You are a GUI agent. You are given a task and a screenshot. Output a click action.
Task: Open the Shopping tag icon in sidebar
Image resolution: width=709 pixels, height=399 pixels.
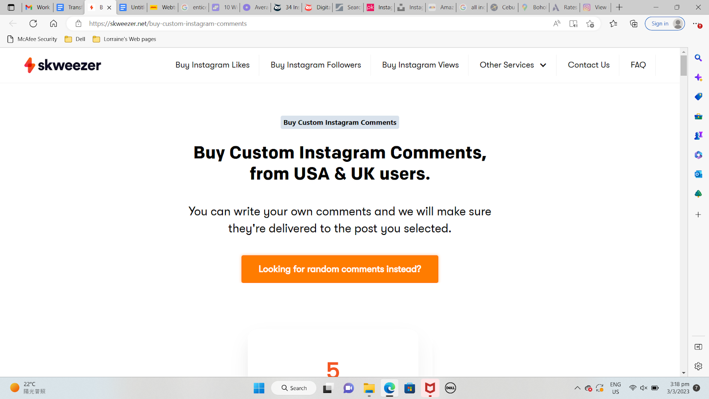(x=698, y=97)
